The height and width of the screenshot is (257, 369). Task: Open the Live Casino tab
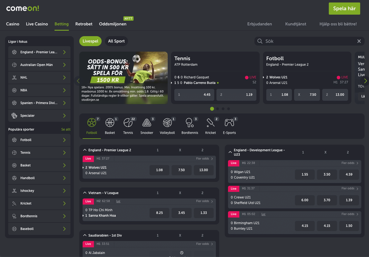click(x=37, y=24)
